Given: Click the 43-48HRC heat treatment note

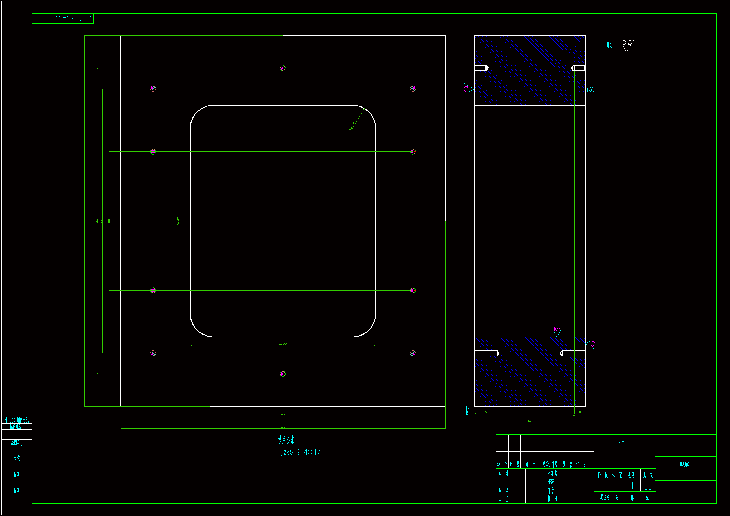Looking at the screenshot, I should pyautogui.click(x=301, y=452).
